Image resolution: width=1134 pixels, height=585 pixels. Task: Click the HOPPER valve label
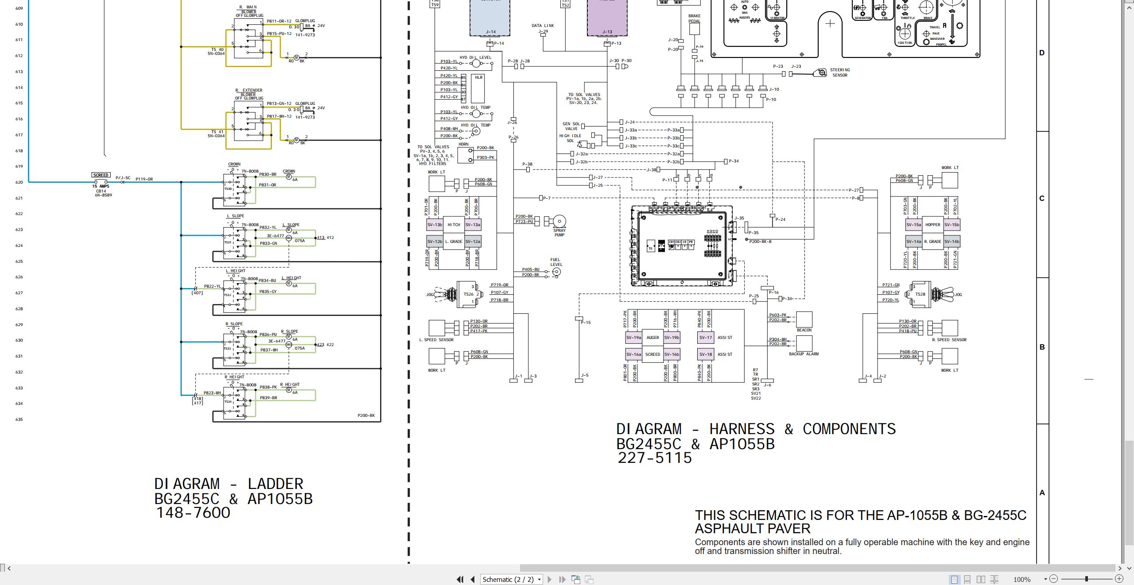coord(932,225)
